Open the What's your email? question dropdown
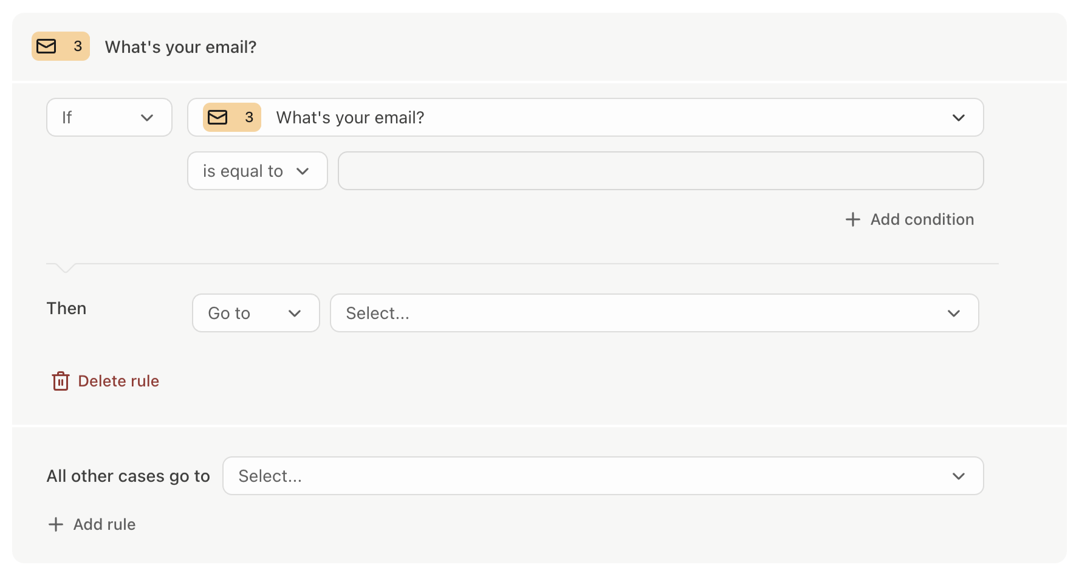1079x576 pixels. (x=586, y=117)
